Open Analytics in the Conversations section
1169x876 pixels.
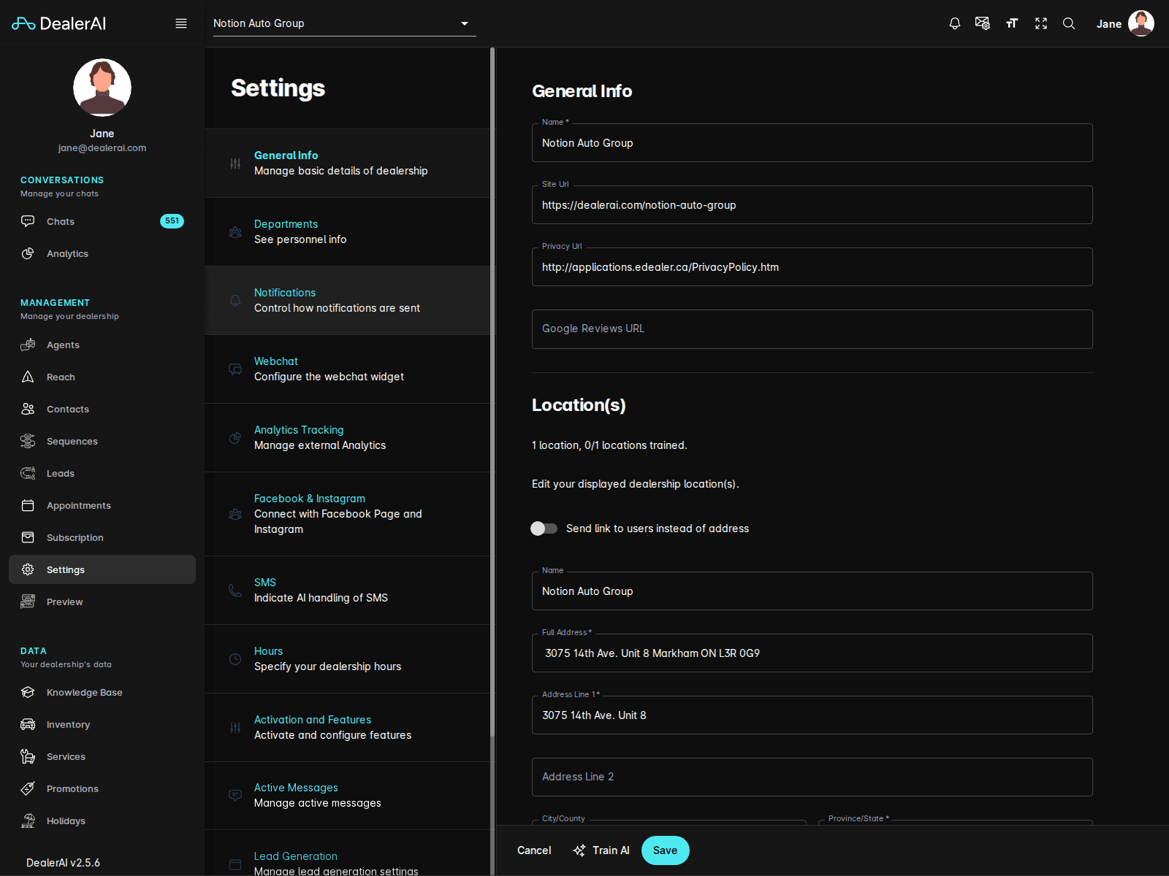pos(67,253)
